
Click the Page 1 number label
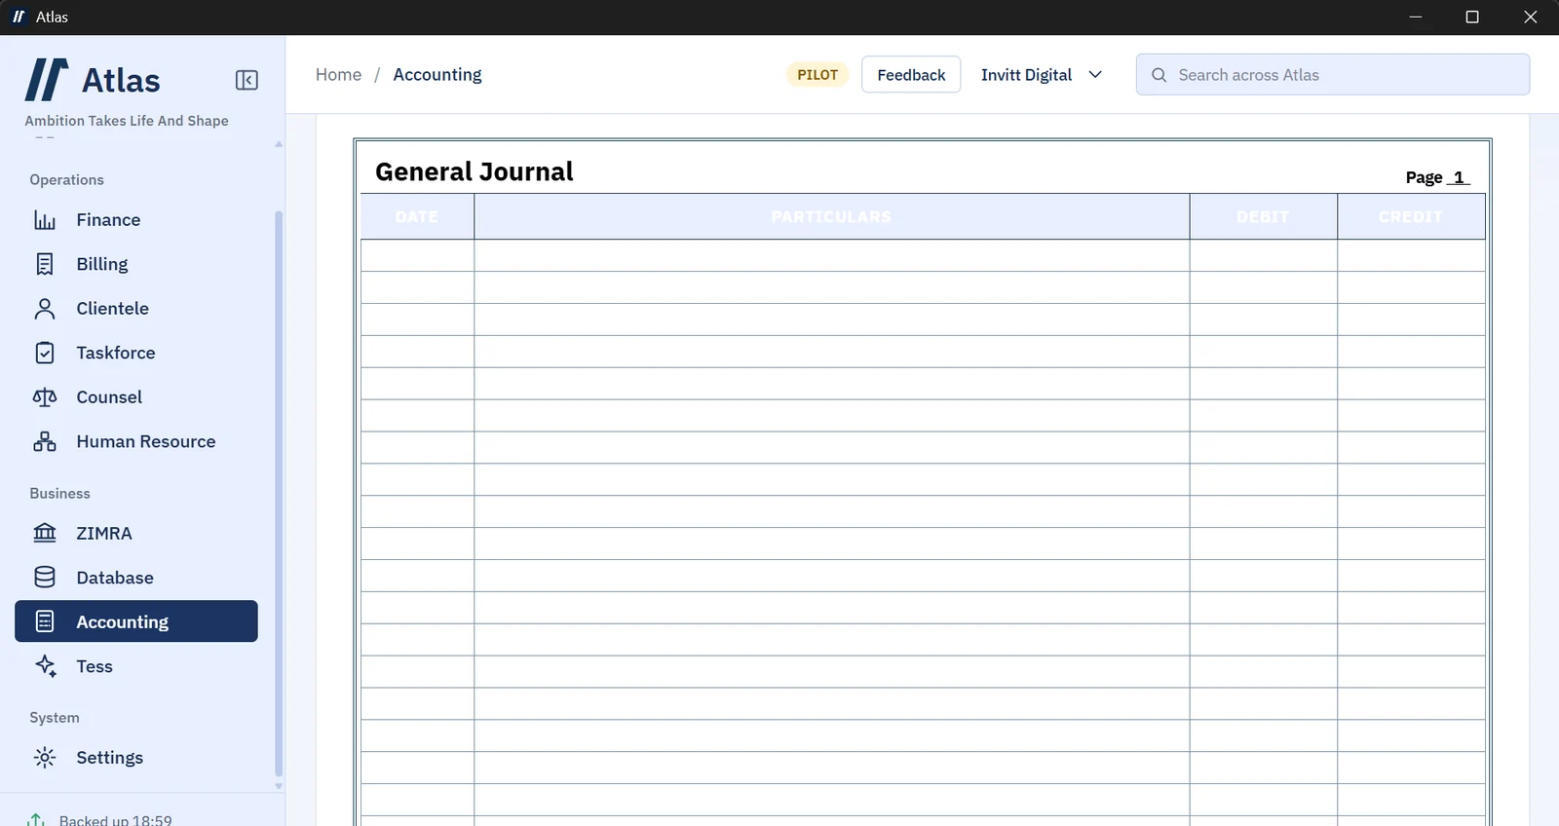point(1437,177)
